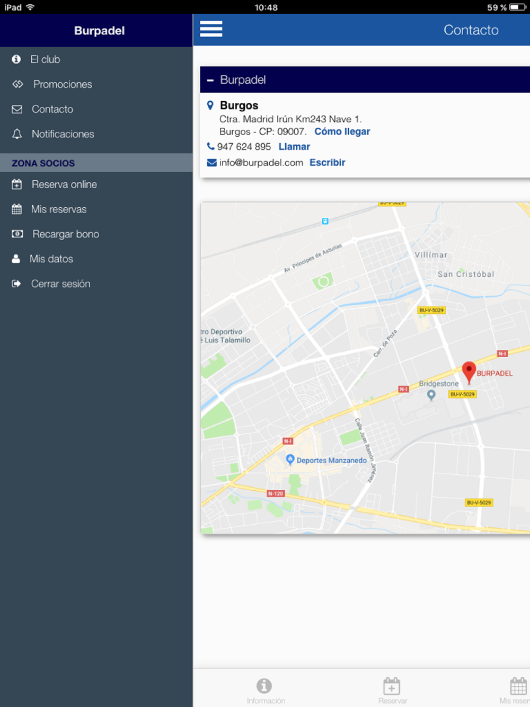Collapse the Burpadel section header
This screenshot has width=530, height=707.
(365, 79)
